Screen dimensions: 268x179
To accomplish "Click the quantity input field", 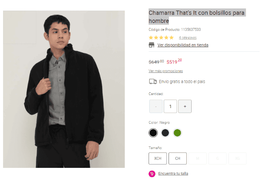I will click(x=170, y=106).
